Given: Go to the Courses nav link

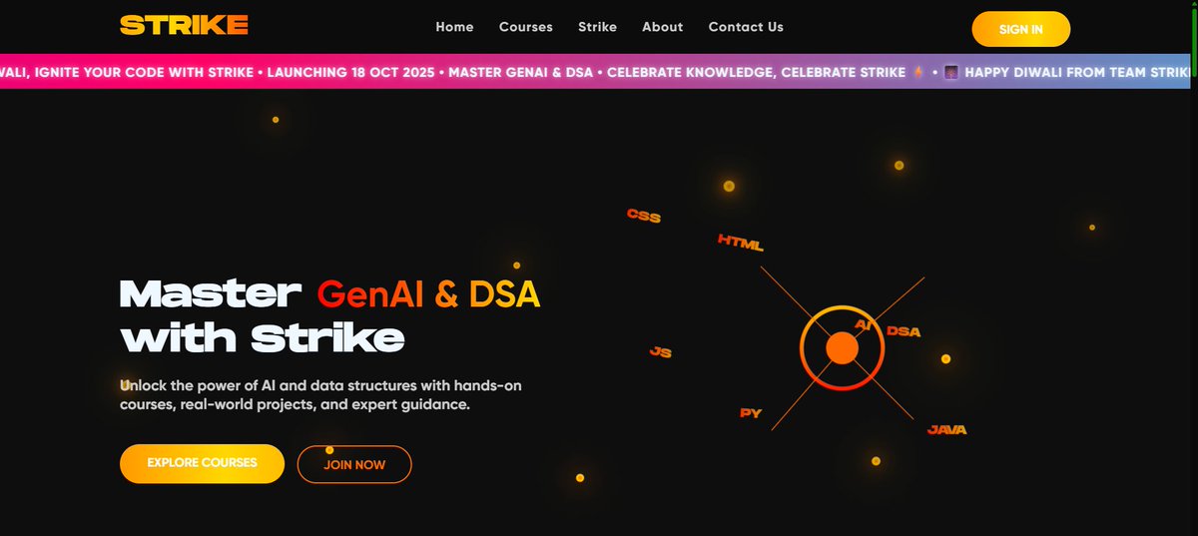Looking at the screenshot, I should pyautogui.click(x=526, y=27).
